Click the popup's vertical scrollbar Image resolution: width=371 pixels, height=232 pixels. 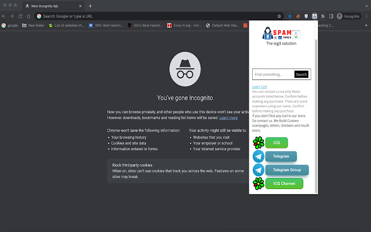pos(317,116)
